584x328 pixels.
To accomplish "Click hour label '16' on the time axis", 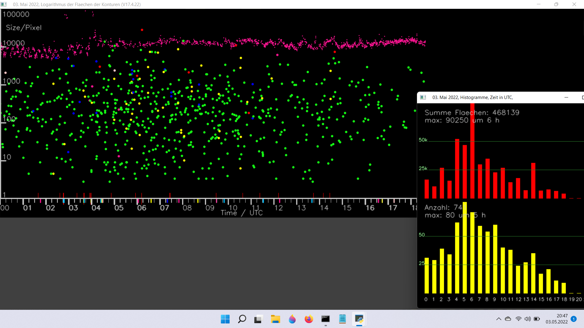I will (x=370, y=208).
